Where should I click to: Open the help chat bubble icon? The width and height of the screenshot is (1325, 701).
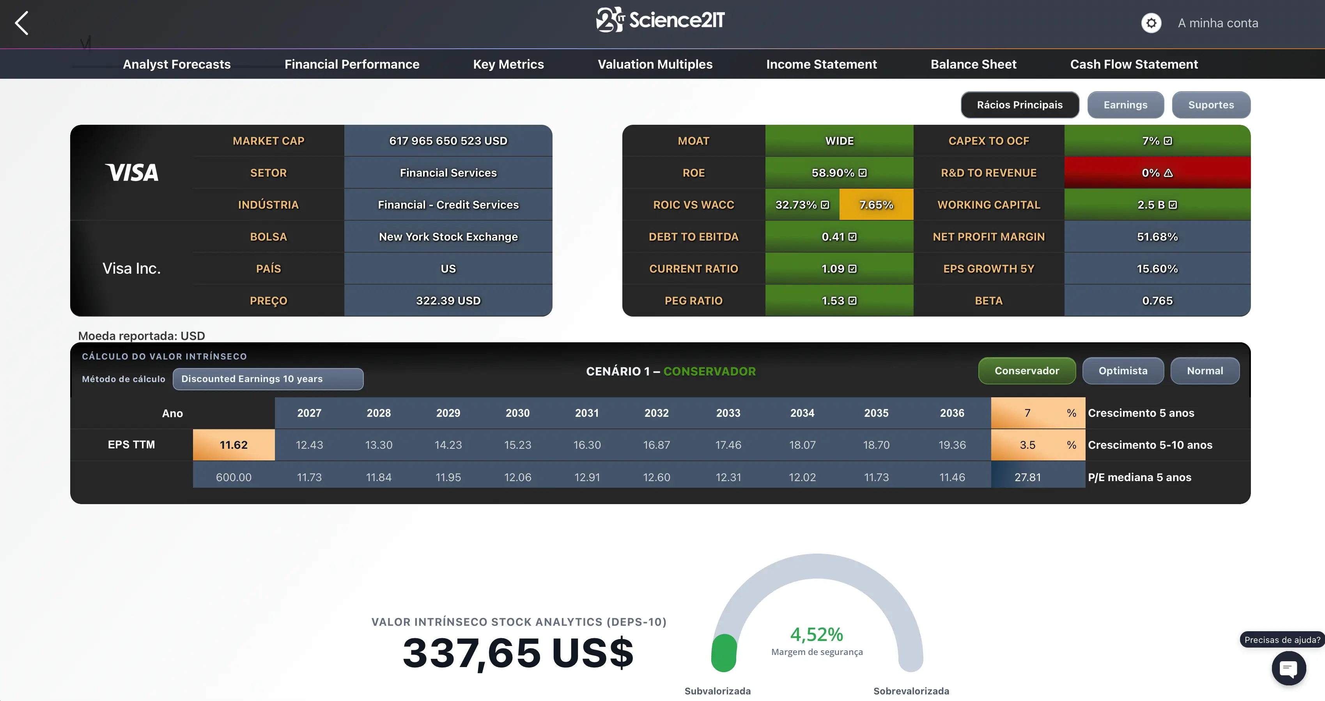pyautogui.click(x=1288, y=668)
